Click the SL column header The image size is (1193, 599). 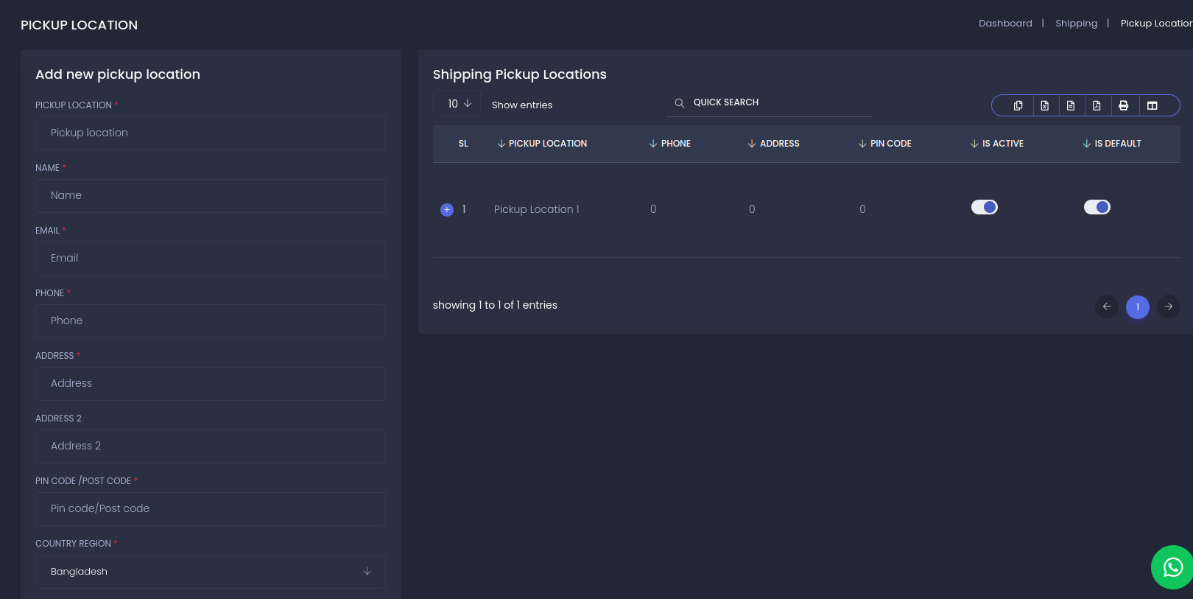click(463, 144)
